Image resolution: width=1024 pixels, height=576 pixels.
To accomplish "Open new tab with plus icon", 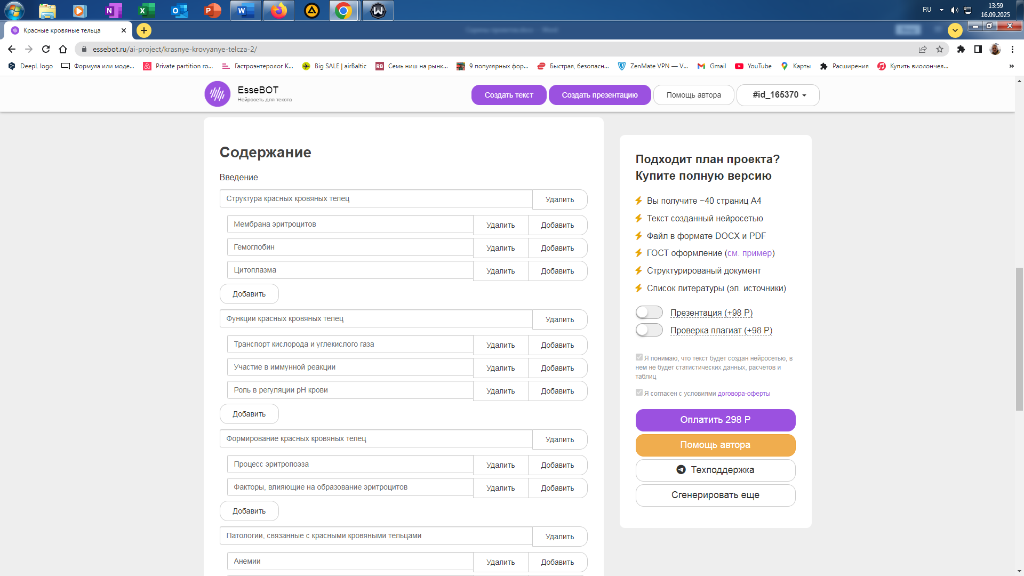I will pyautogui.click(x=144, y=30).
